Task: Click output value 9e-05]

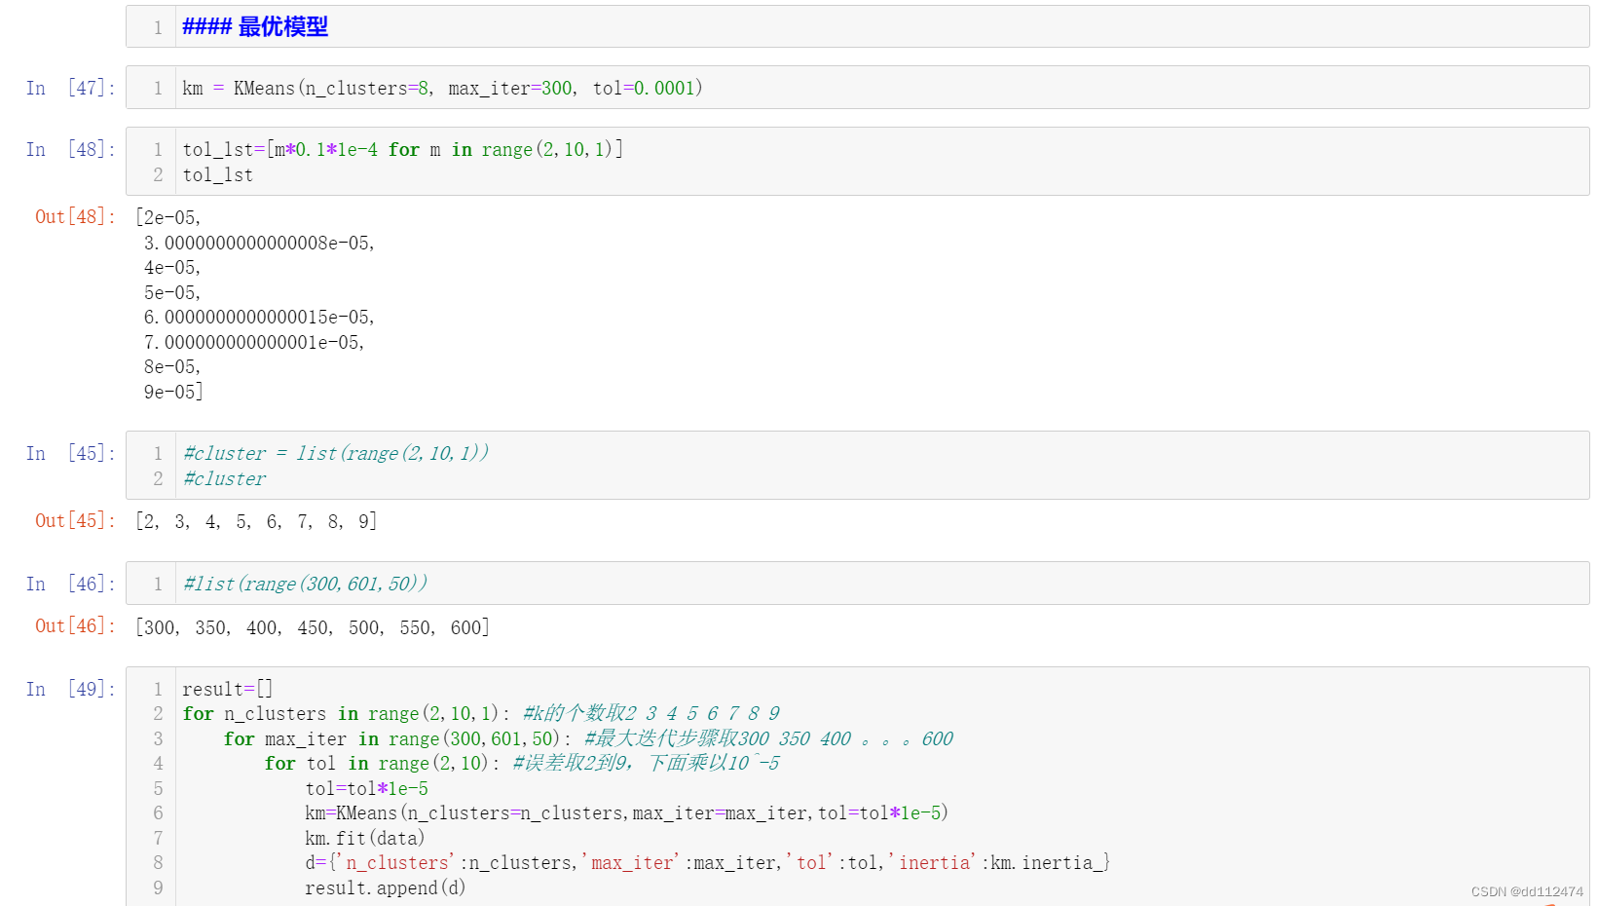Action: [173, 392]
